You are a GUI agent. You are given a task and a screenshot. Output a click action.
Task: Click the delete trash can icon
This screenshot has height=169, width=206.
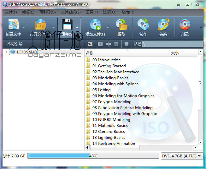[116, 44]
